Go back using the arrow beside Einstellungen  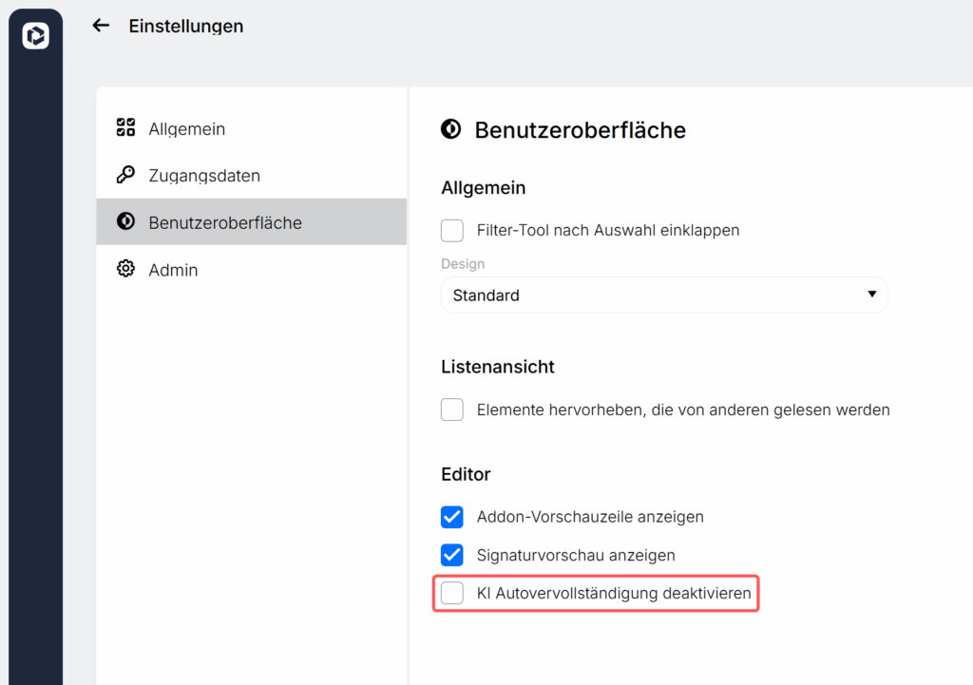point(101,26)
